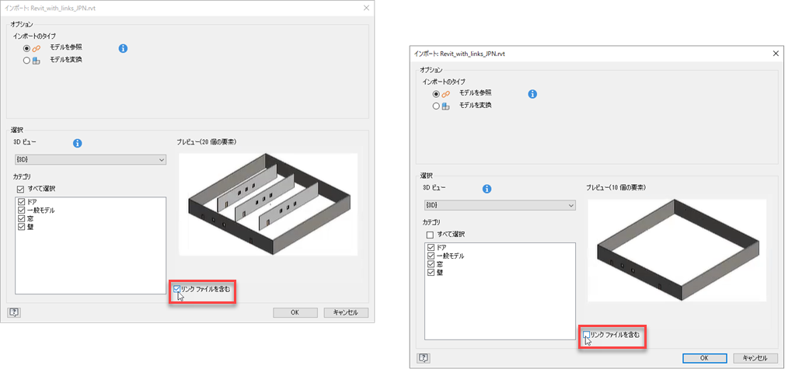The height and width of the screenshot is (369, 785).
Task: Uncheck 窓 category in left dialog
Action: [x=21, y=218]
